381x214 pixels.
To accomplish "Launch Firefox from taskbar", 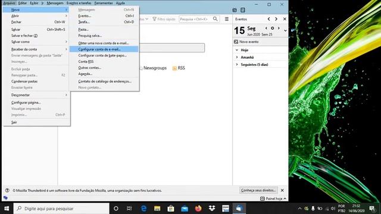I will pos(198,209).
